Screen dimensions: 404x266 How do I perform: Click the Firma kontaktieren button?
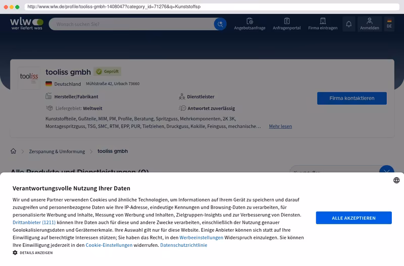pyautogui.click(x=351, y=98)
